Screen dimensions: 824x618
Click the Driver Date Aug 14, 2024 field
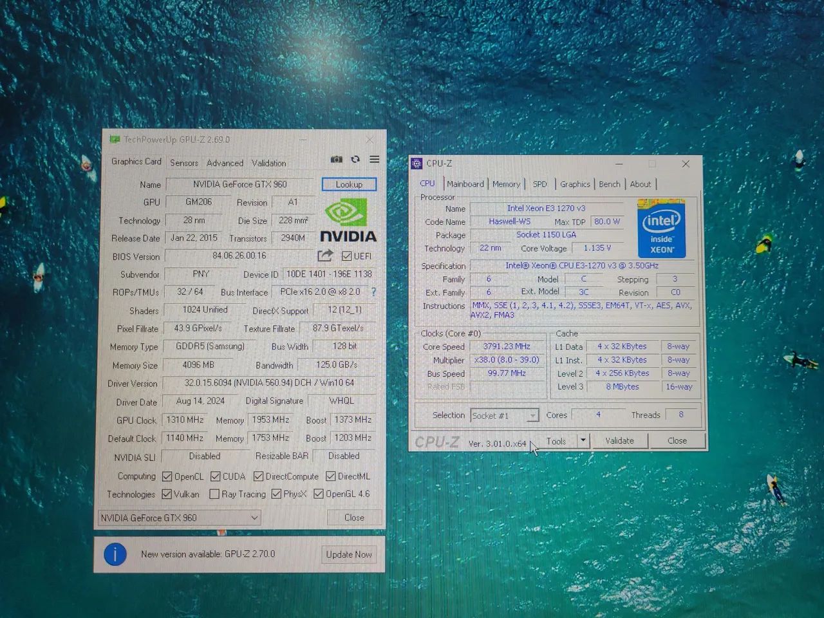click(x=200, y=400)
